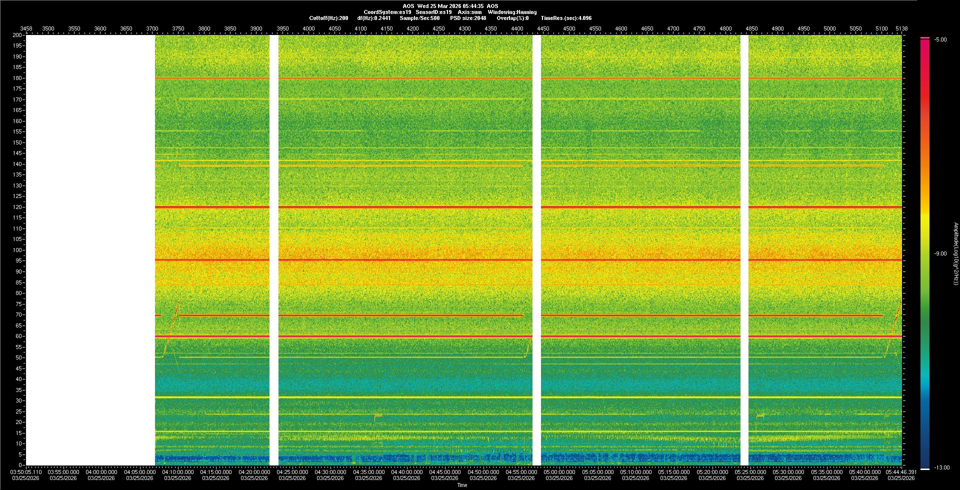
Task: Click the TimeRes.(sec):4.096 header text
Action: (566, 18)
